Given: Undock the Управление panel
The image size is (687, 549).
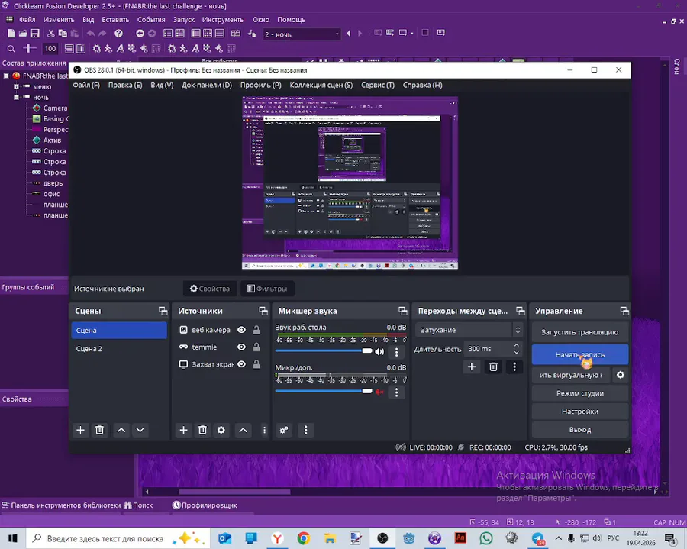Looking at the screenshot, I should point(624,311).
